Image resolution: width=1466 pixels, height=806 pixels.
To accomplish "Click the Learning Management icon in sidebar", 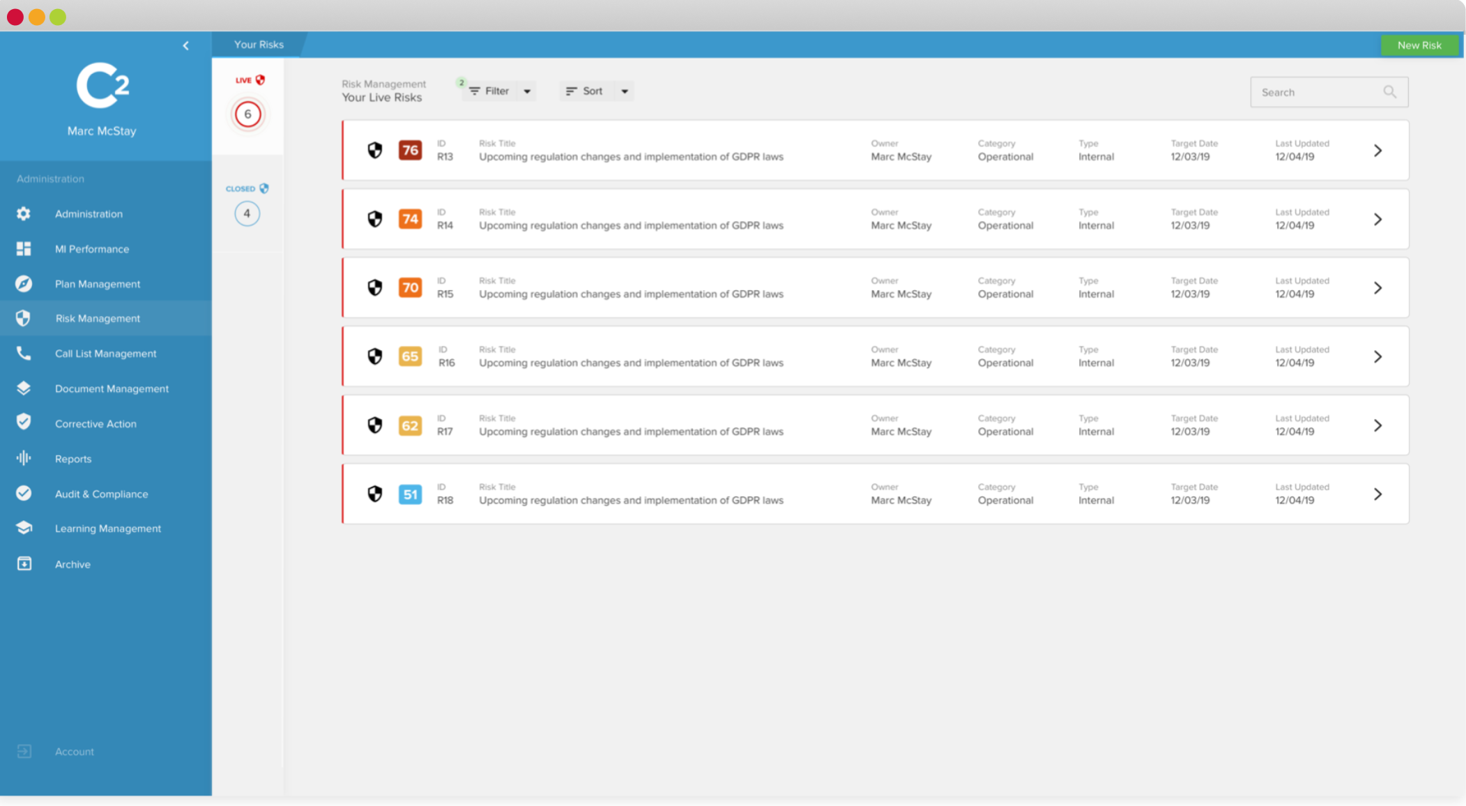I will (x=25, y=527).
